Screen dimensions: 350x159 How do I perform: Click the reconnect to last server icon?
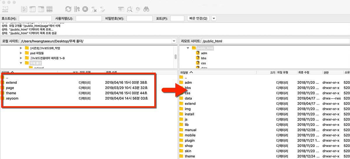(102, 9)
